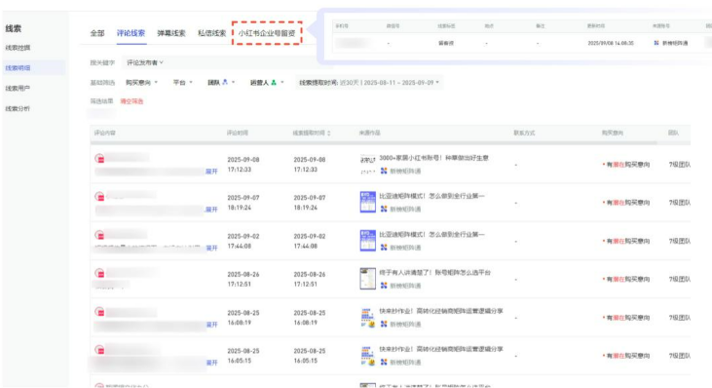Image resolution: width=712 pixels, height=388 pixels.
Task: Open 快来抄作业 thumbnail in the 16:05:15 row
Action: pyautogui.click(x=368, y=356)
